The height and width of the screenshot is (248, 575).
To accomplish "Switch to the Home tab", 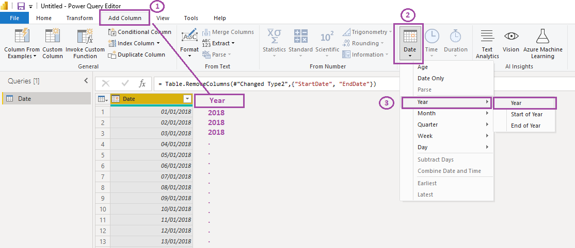I will (44, 18).
